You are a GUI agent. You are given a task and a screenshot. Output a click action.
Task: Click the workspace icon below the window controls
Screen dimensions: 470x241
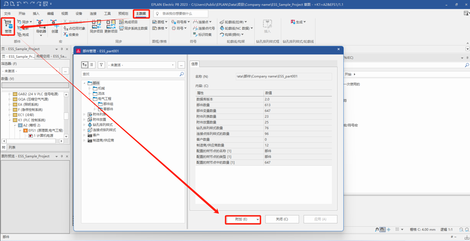click(x=466, y=13)
